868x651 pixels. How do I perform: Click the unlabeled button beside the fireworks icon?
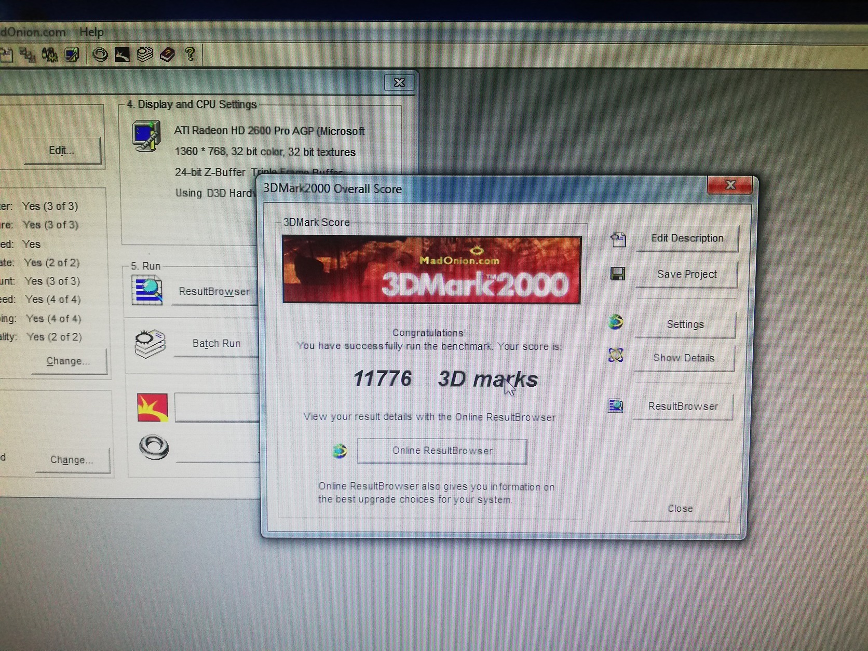coord(217,408)
